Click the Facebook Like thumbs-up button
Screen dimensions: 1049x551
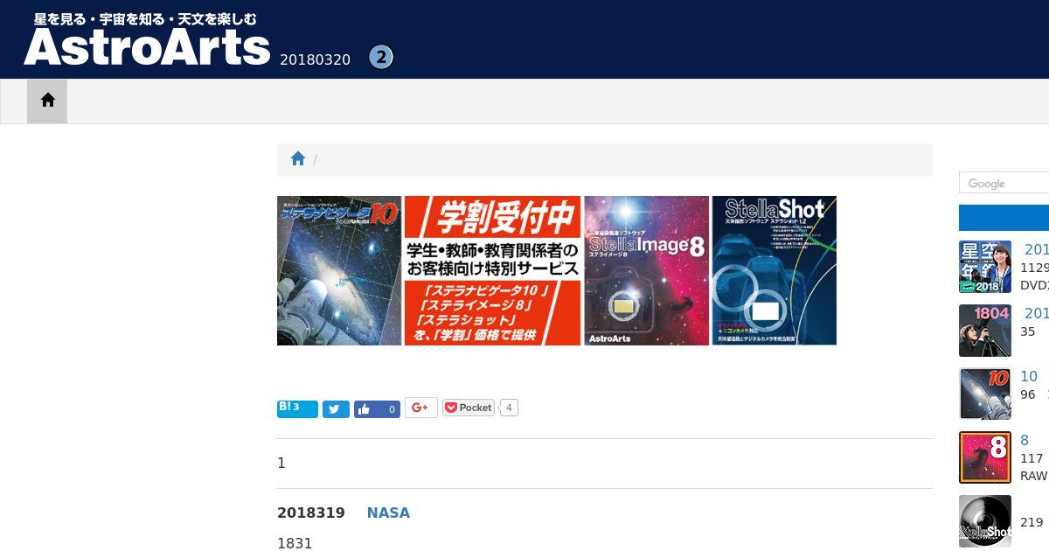(377, 408)
